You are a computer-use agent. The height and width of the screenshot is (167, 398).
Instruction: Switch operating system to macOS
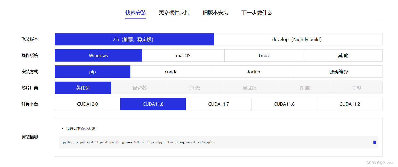[183, 55]
